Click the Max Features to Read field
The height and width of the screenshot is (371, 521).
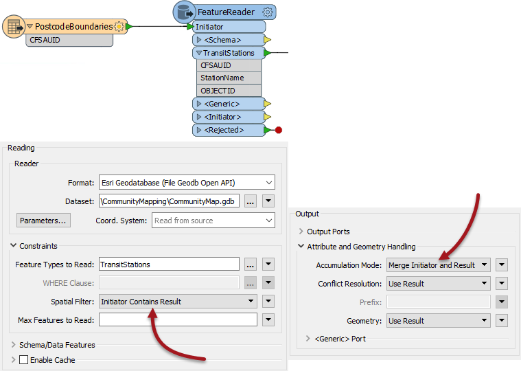point(178,319)
